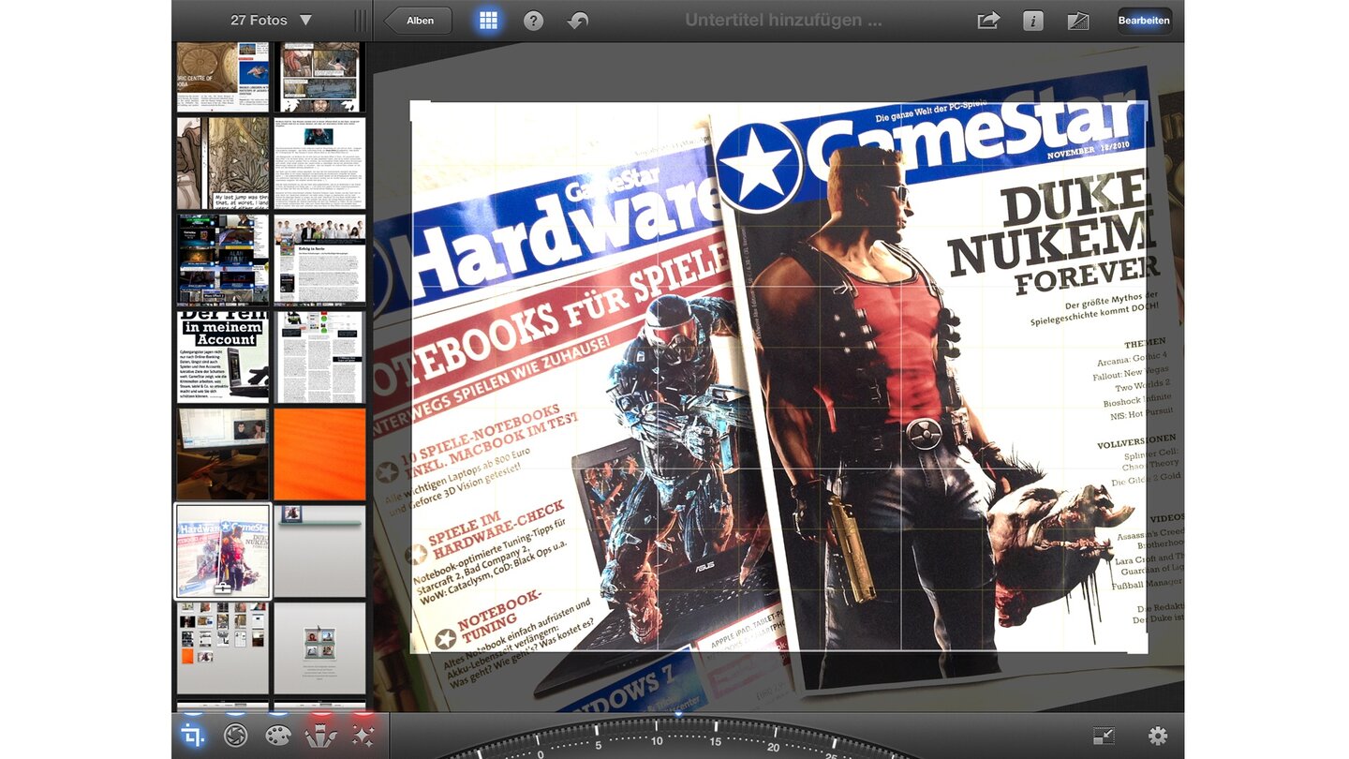Click the top-left crop corner handle
The image size is (1349, 759).
(x=412, y=102)
